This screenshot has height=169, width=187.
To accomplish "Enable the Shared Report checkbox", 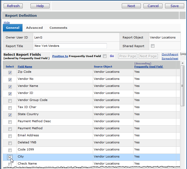I will coord(153,46).
